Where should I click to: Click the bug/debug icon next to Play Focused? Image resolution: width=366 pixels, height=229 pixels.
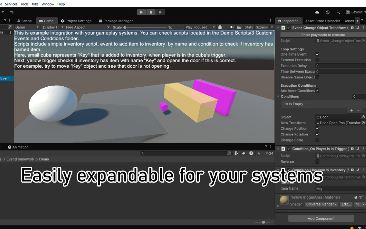pyautogui.click(x=220, y=27)
